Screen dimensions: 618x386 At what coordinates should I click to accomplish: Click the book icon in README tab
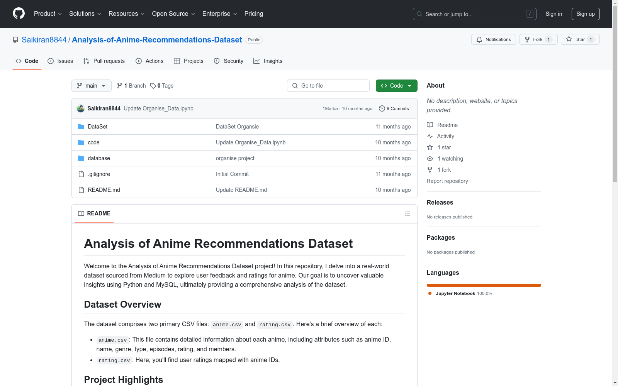[x=81, y=213]
